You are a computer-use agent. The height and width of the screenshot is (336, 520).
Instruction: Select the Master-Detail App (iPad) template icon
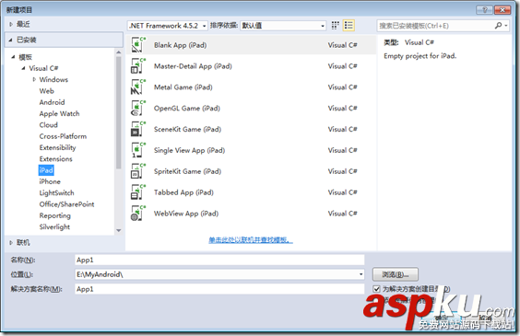(x=138, y=66)
